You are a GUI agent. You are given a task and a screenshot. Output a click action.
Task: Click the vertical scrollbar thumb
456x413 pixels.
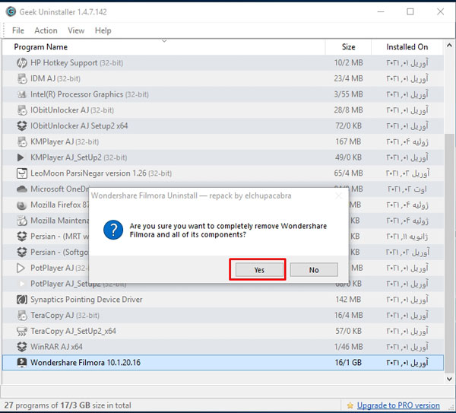click(x=449, y=253)
